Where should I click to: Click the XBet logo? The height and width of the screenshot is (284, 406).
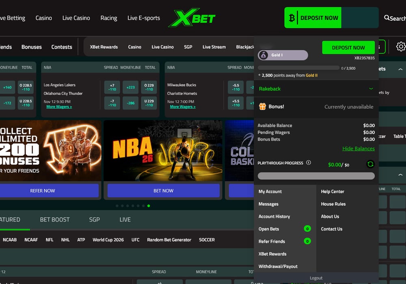[192, 18]
